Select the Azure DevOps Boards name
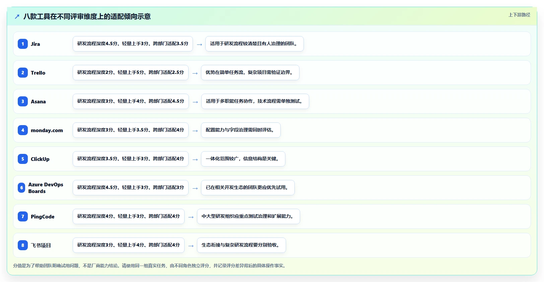The width and height of the screenshot is (544, 282). (x=46, y=188)
